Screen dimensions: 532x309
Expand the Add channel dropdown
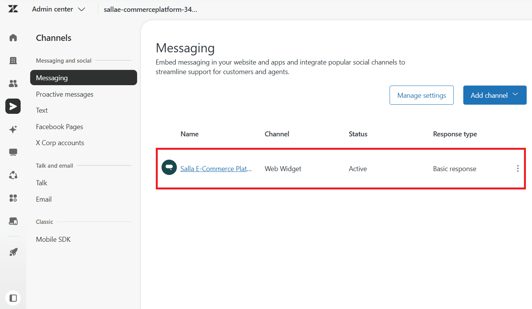click(x=495, y=95)
